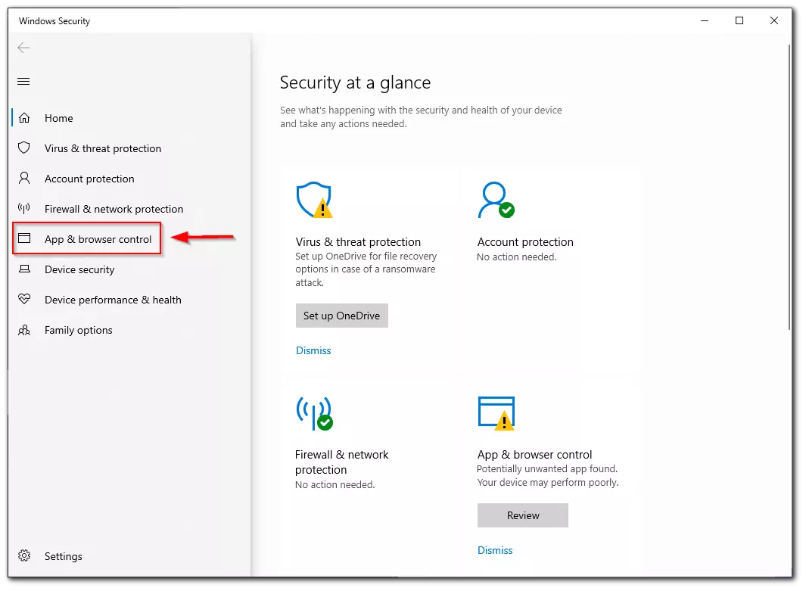Click the 'No action needed.' text under Account protection

point(517,257)
